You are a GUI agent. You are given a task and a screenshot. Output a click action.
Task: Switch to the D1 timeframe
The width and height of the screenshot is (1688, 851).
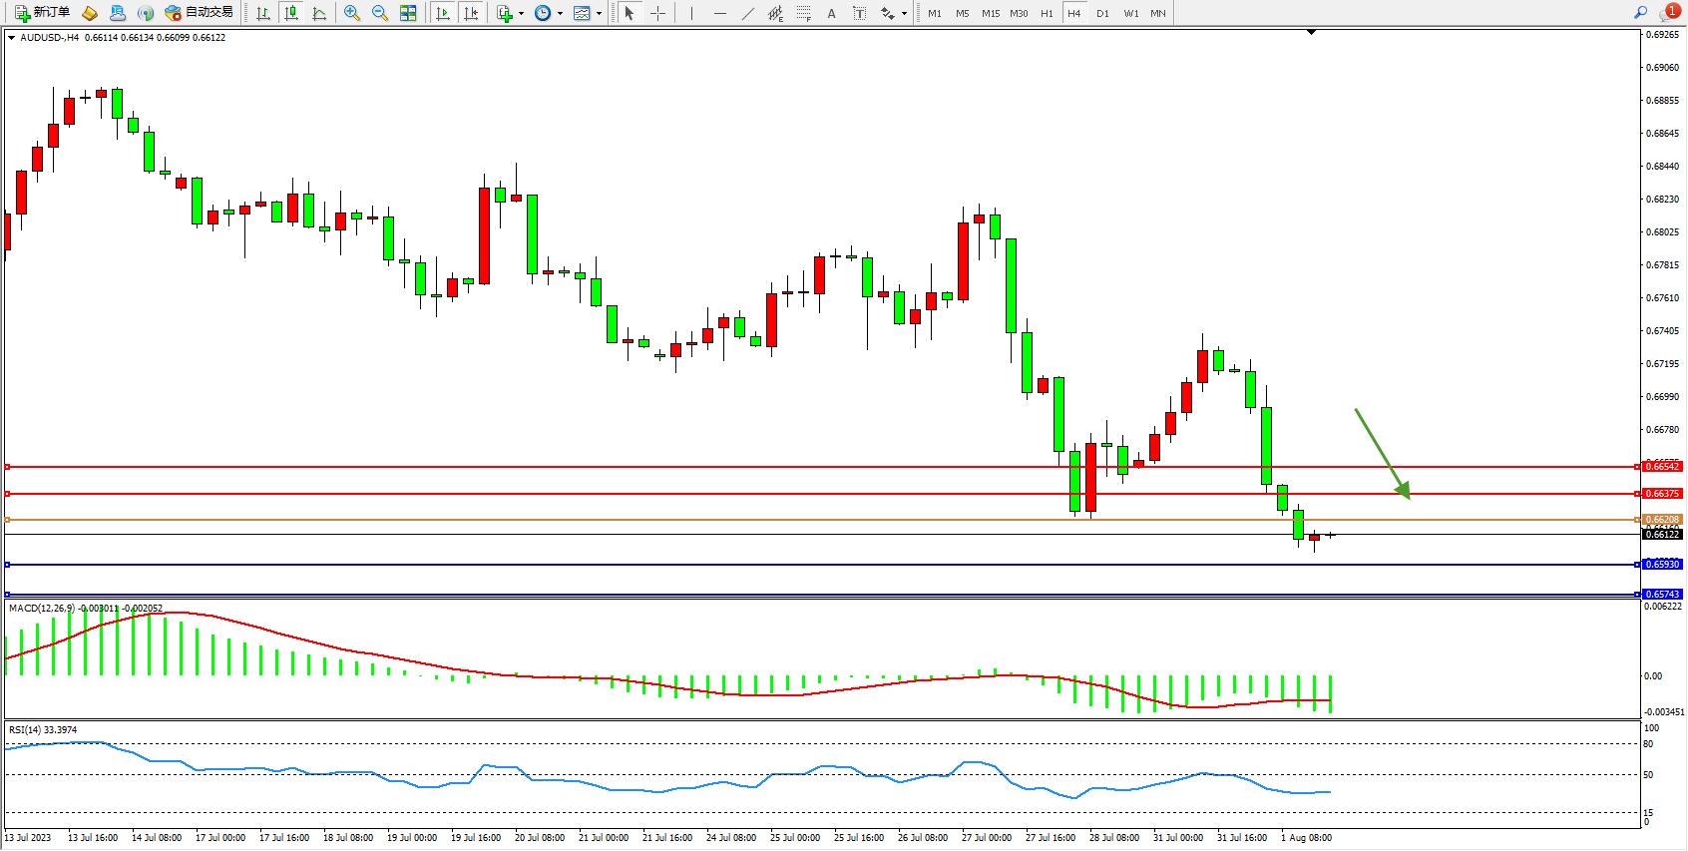tap(1102, 13)
